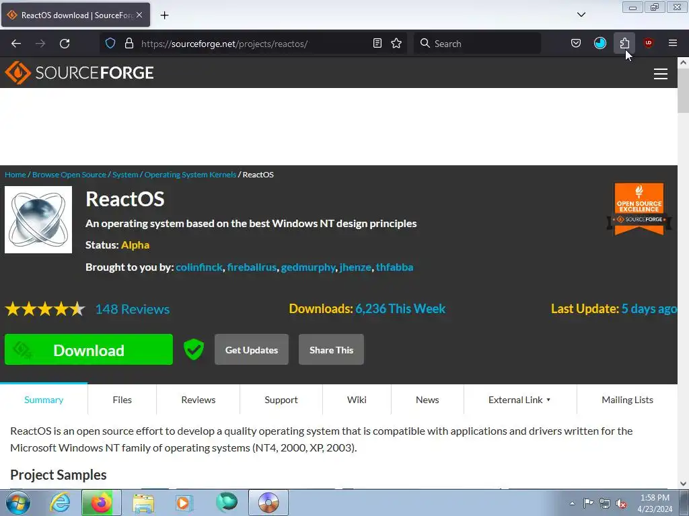Open SourceForge site hamburger menu
689x516 pixels.
point(661,74)
